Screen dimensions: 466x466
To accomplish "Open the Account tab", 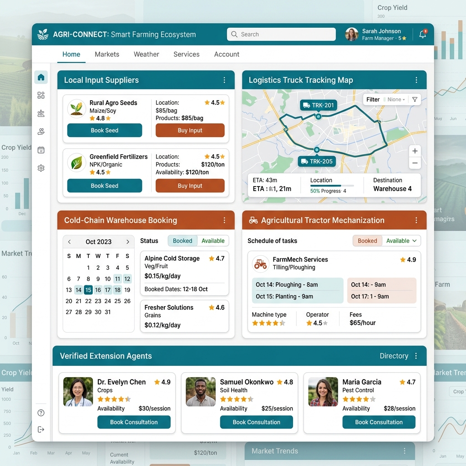I will pos(227,55).
